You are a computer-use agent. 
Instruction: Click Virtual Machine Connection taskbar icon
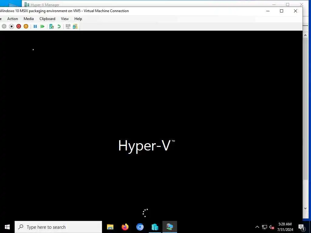[x=170, y=227]
